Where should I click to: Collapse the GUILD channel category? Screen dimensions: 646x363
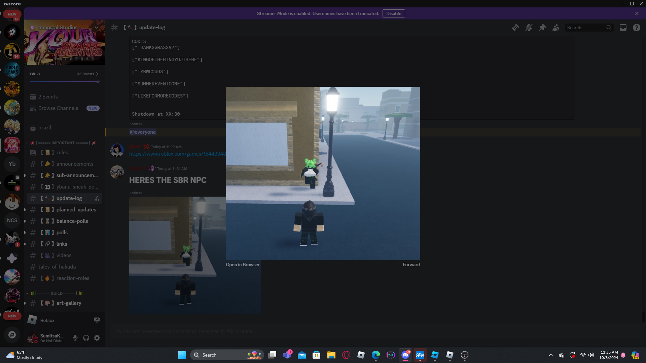tap(27, 293)
